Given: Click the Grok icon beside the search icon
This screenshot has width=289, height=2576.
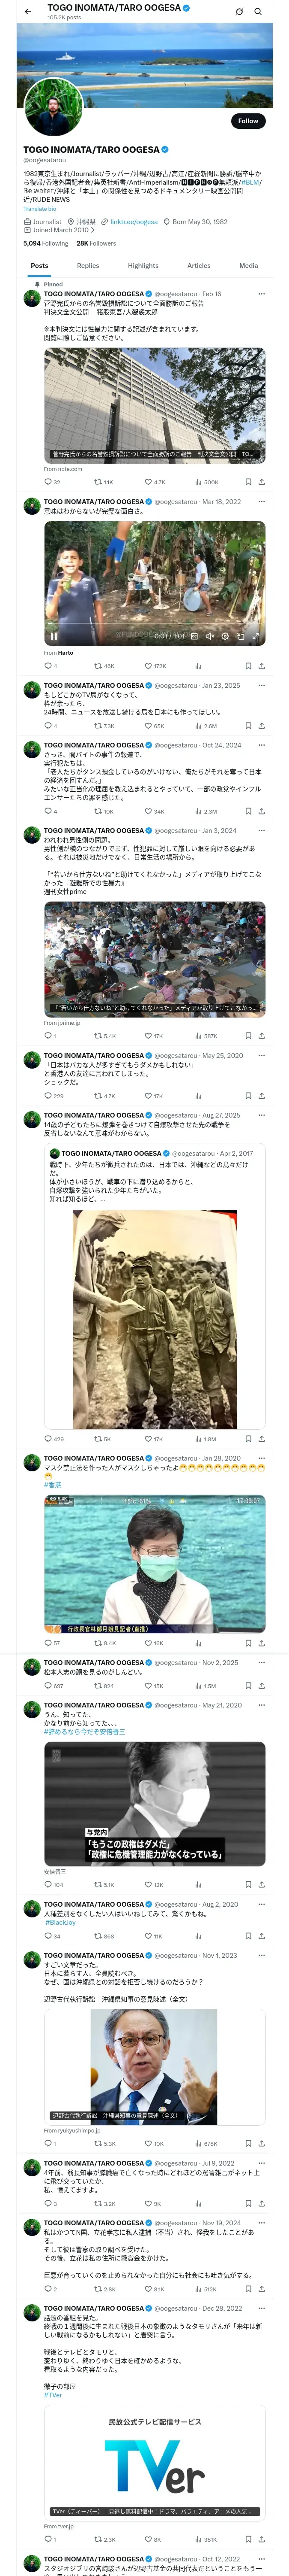Looking at the screenshot, I should point(239,12).
